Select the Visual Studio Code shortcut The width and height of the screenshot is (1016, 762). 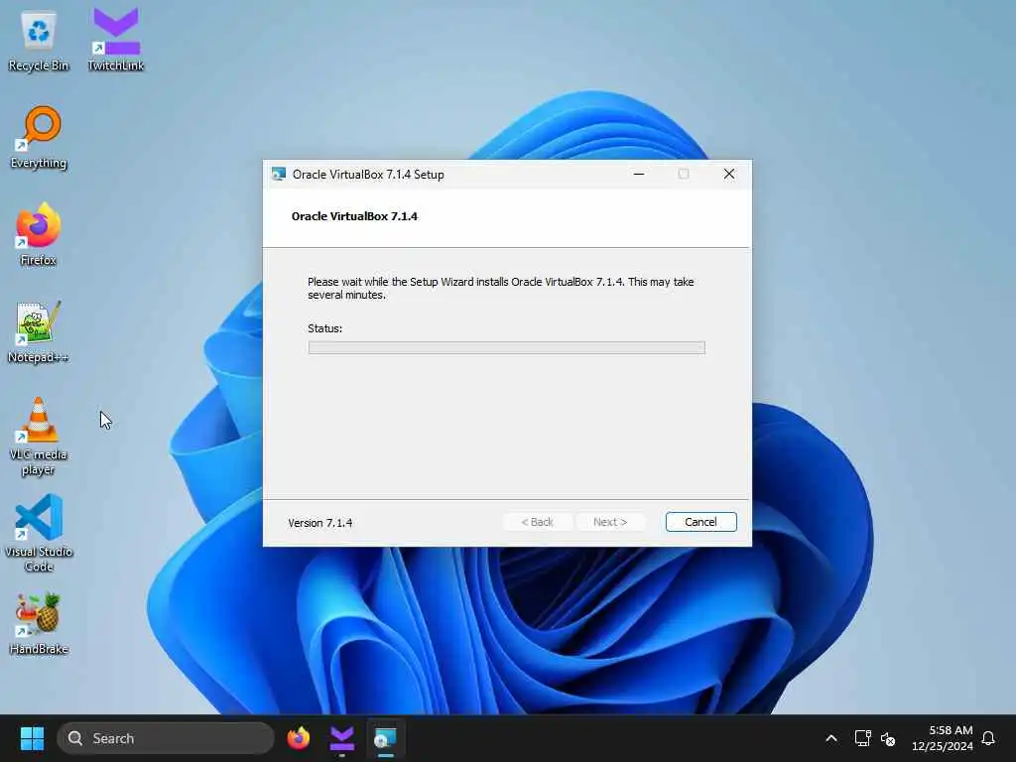pos(39,533)
